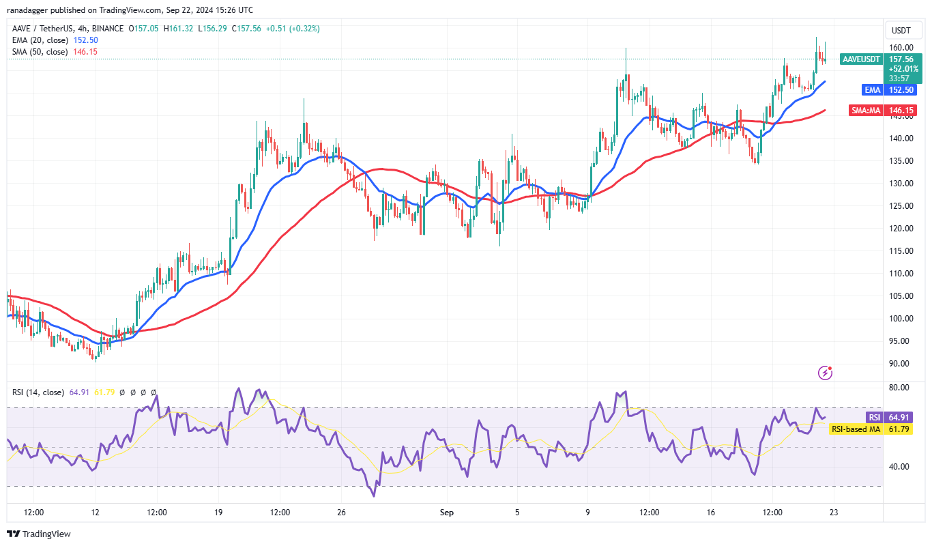The height and width of the screenshot is (546, 932).
Task: Open the USDT currency selector
Action: [901, 31]
